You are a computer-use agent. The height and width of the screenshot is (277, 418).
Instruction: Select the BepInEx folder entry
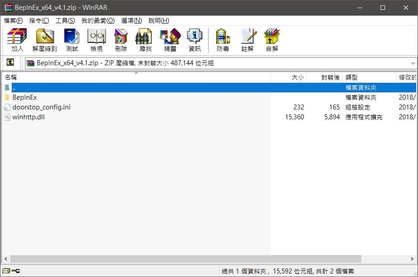coord(25,97)
